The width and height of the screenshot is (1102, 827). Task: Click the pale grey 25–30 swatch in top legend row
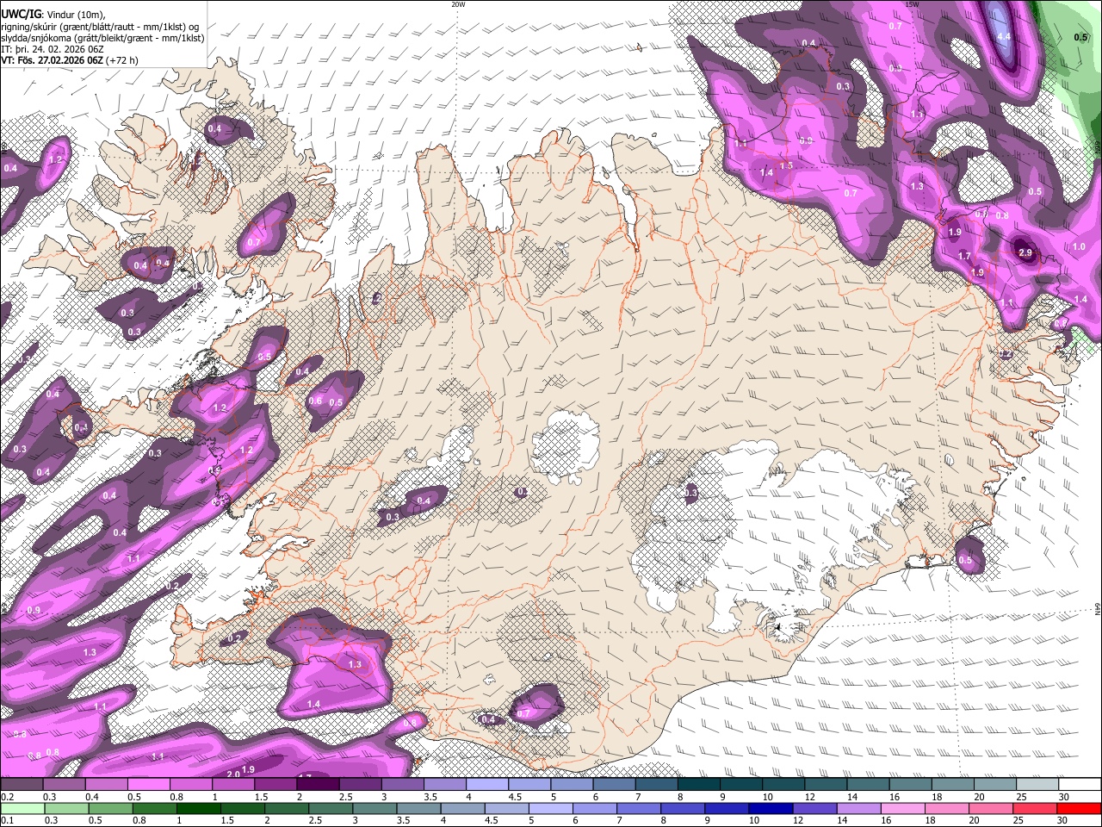[x=1038, y=785]
